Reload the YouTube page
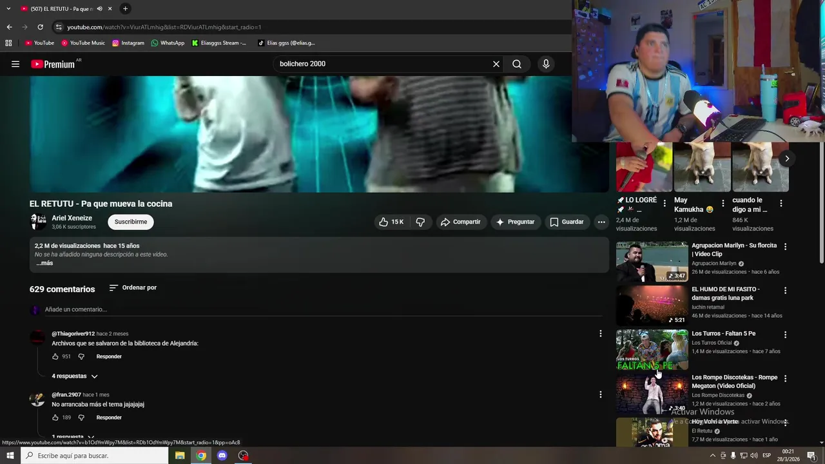825x464 pixels. pyautogui.click(x=40, y=27)
